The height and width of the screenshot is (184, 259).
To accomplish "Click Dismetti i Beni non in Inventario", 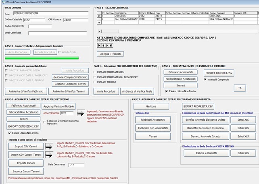I will click(205, 128).
